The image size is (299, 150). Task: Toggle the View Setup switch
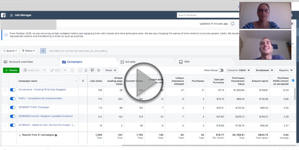[220, 70]
